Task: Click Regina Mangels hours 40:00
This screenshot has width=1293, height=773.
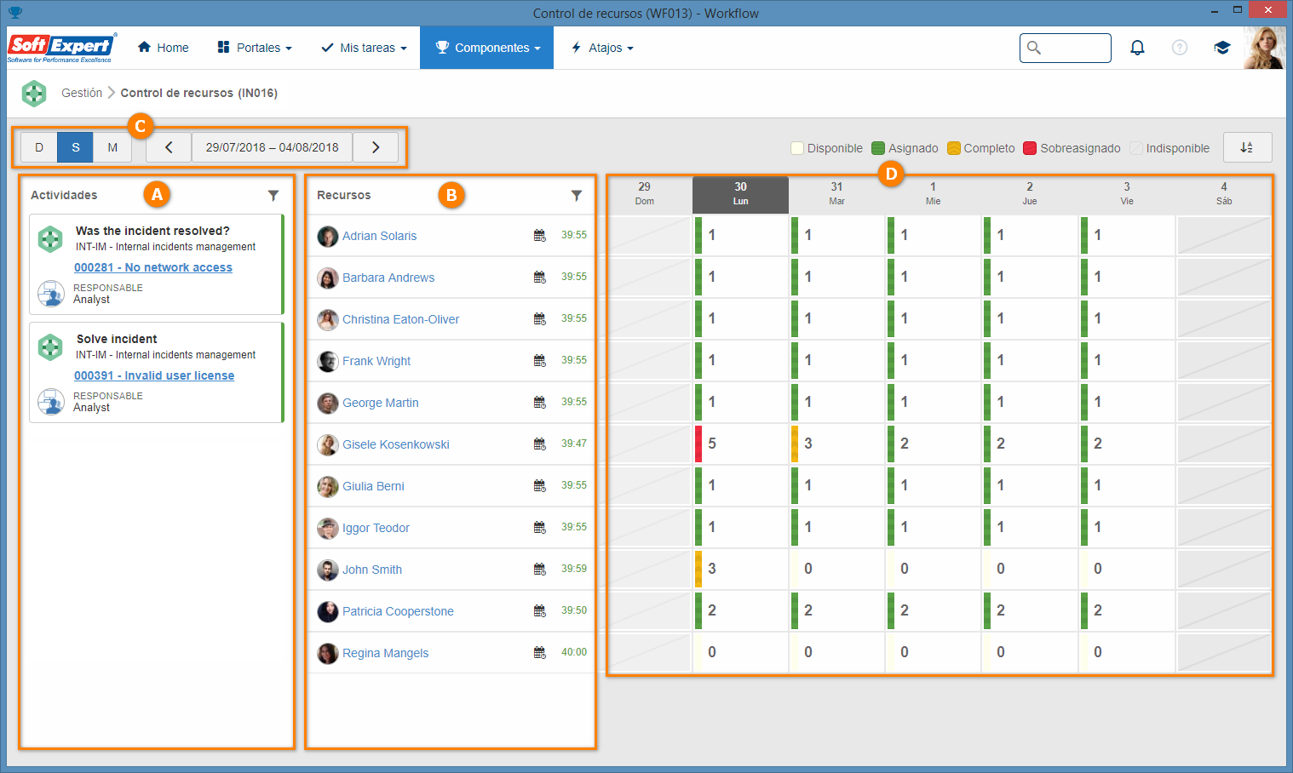Action: (574, 652)
